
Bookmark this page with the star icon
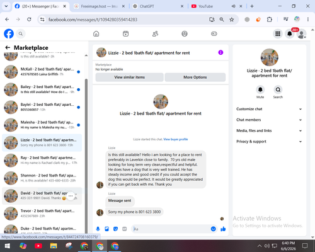point(232,20)
